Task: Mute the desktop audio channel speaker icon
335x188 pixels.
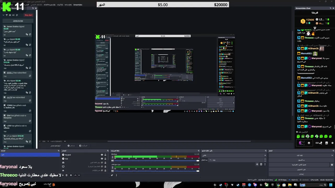Action: point(113,171)
